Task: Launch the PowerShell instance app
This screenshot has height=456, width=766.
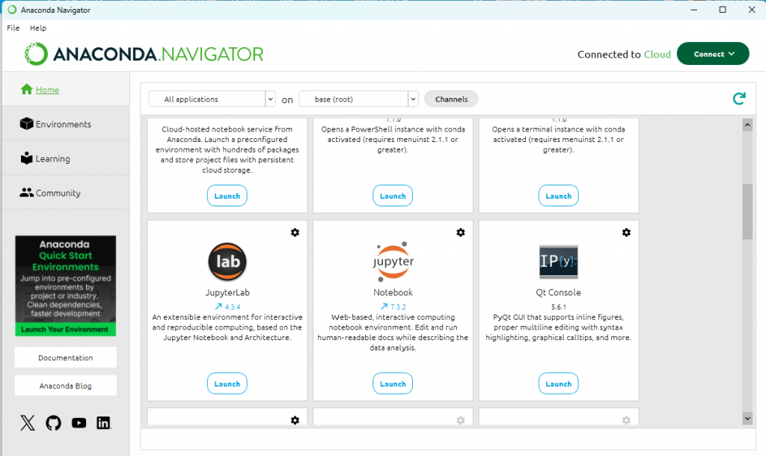Action: point(393,196)
